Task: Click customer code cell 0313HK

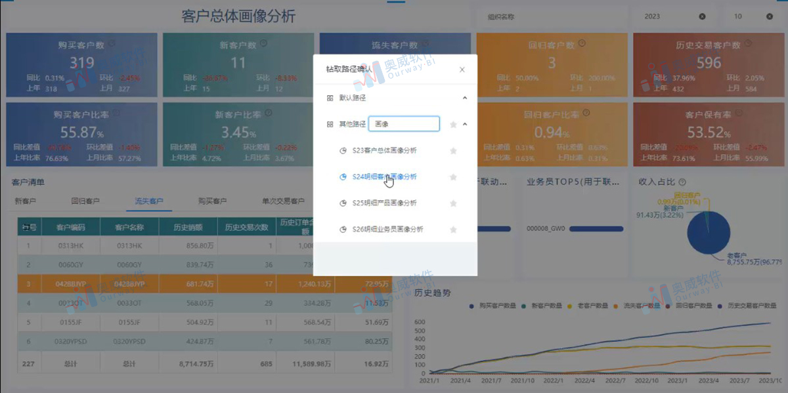Action: 71,245
